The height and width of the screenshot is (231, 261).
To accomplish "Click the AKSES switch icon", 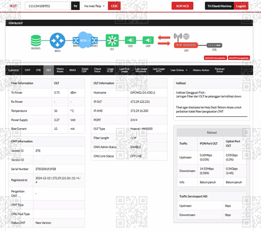I will point(94,41).
